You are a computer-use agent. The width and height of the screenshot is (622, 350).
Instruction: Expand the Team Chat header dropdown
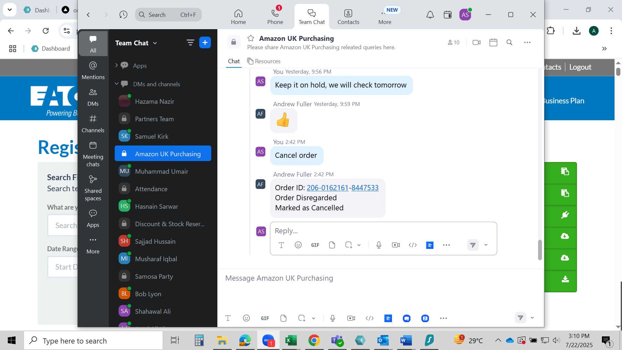point(155,43)
